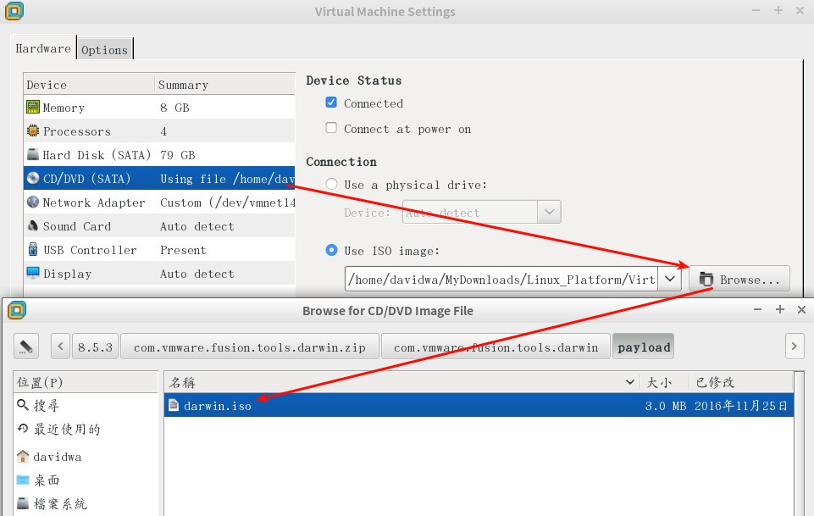Click the 位置(P) places header
Image resolution: width=814 pixels, height=516 pixels.
(x=86, y=383)
